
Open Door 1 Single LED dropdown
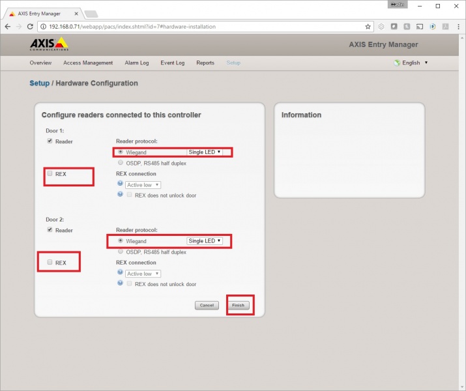click(x=205, y=152)
